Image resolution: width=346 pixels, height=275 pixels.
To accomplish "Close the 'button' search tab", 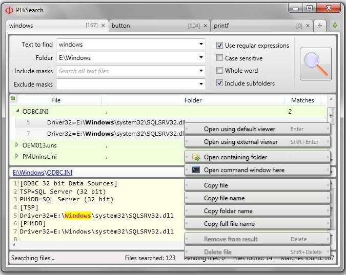I will pyautogui.click(x=205, y=25).
